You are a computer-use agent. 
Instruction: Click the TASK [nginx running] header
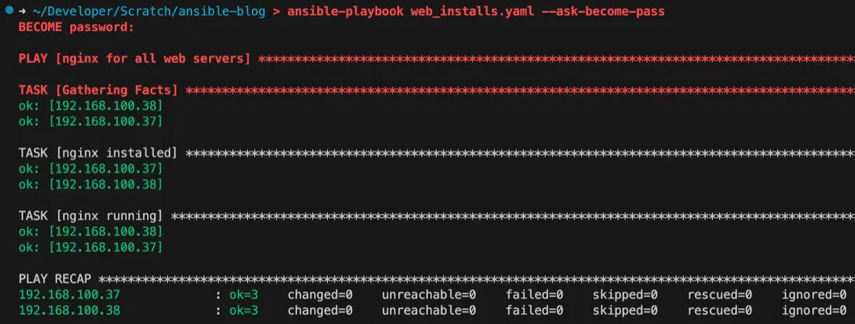(x=91, y=215)
